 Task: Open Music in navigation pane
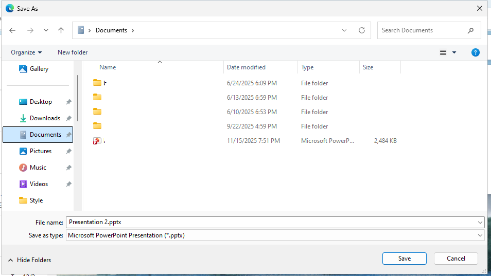click(32, 168)
